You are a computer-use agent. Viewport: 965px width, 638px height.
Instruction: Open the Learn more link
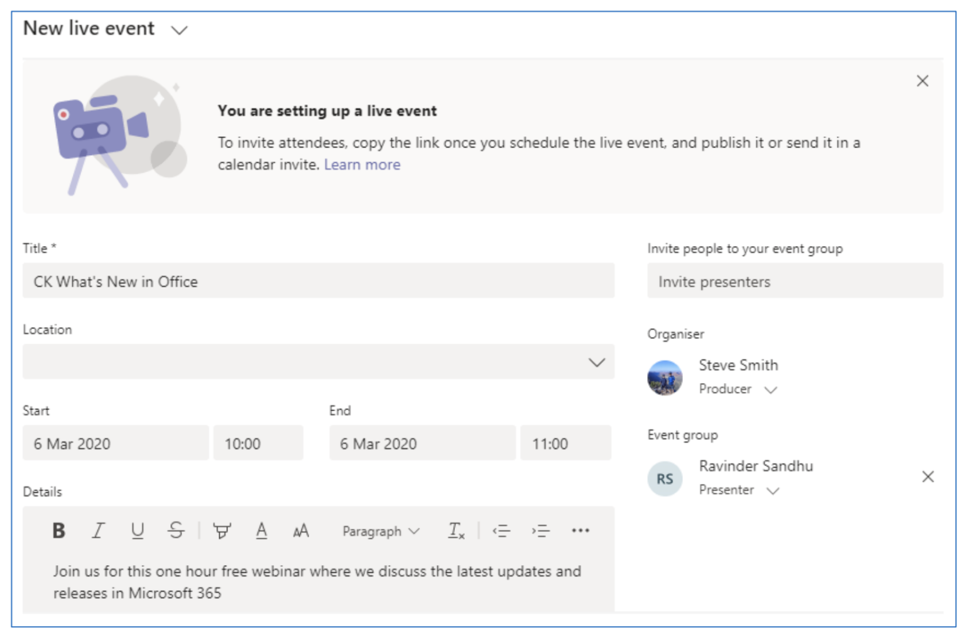(362, 164)
